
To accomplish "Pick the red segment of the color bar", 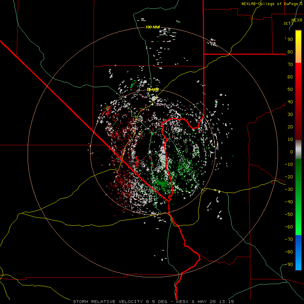I will (x=298, y=101).
